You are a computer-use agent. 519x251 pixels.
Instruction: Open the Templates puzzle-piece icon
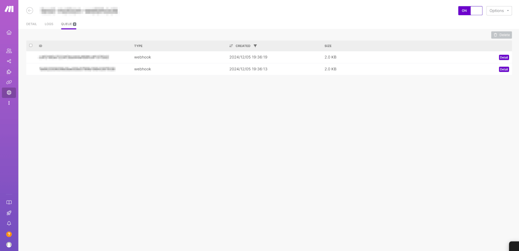coord(9,72)
